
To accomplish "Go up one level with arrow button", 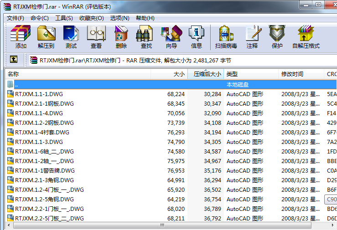I will [14, 59].
